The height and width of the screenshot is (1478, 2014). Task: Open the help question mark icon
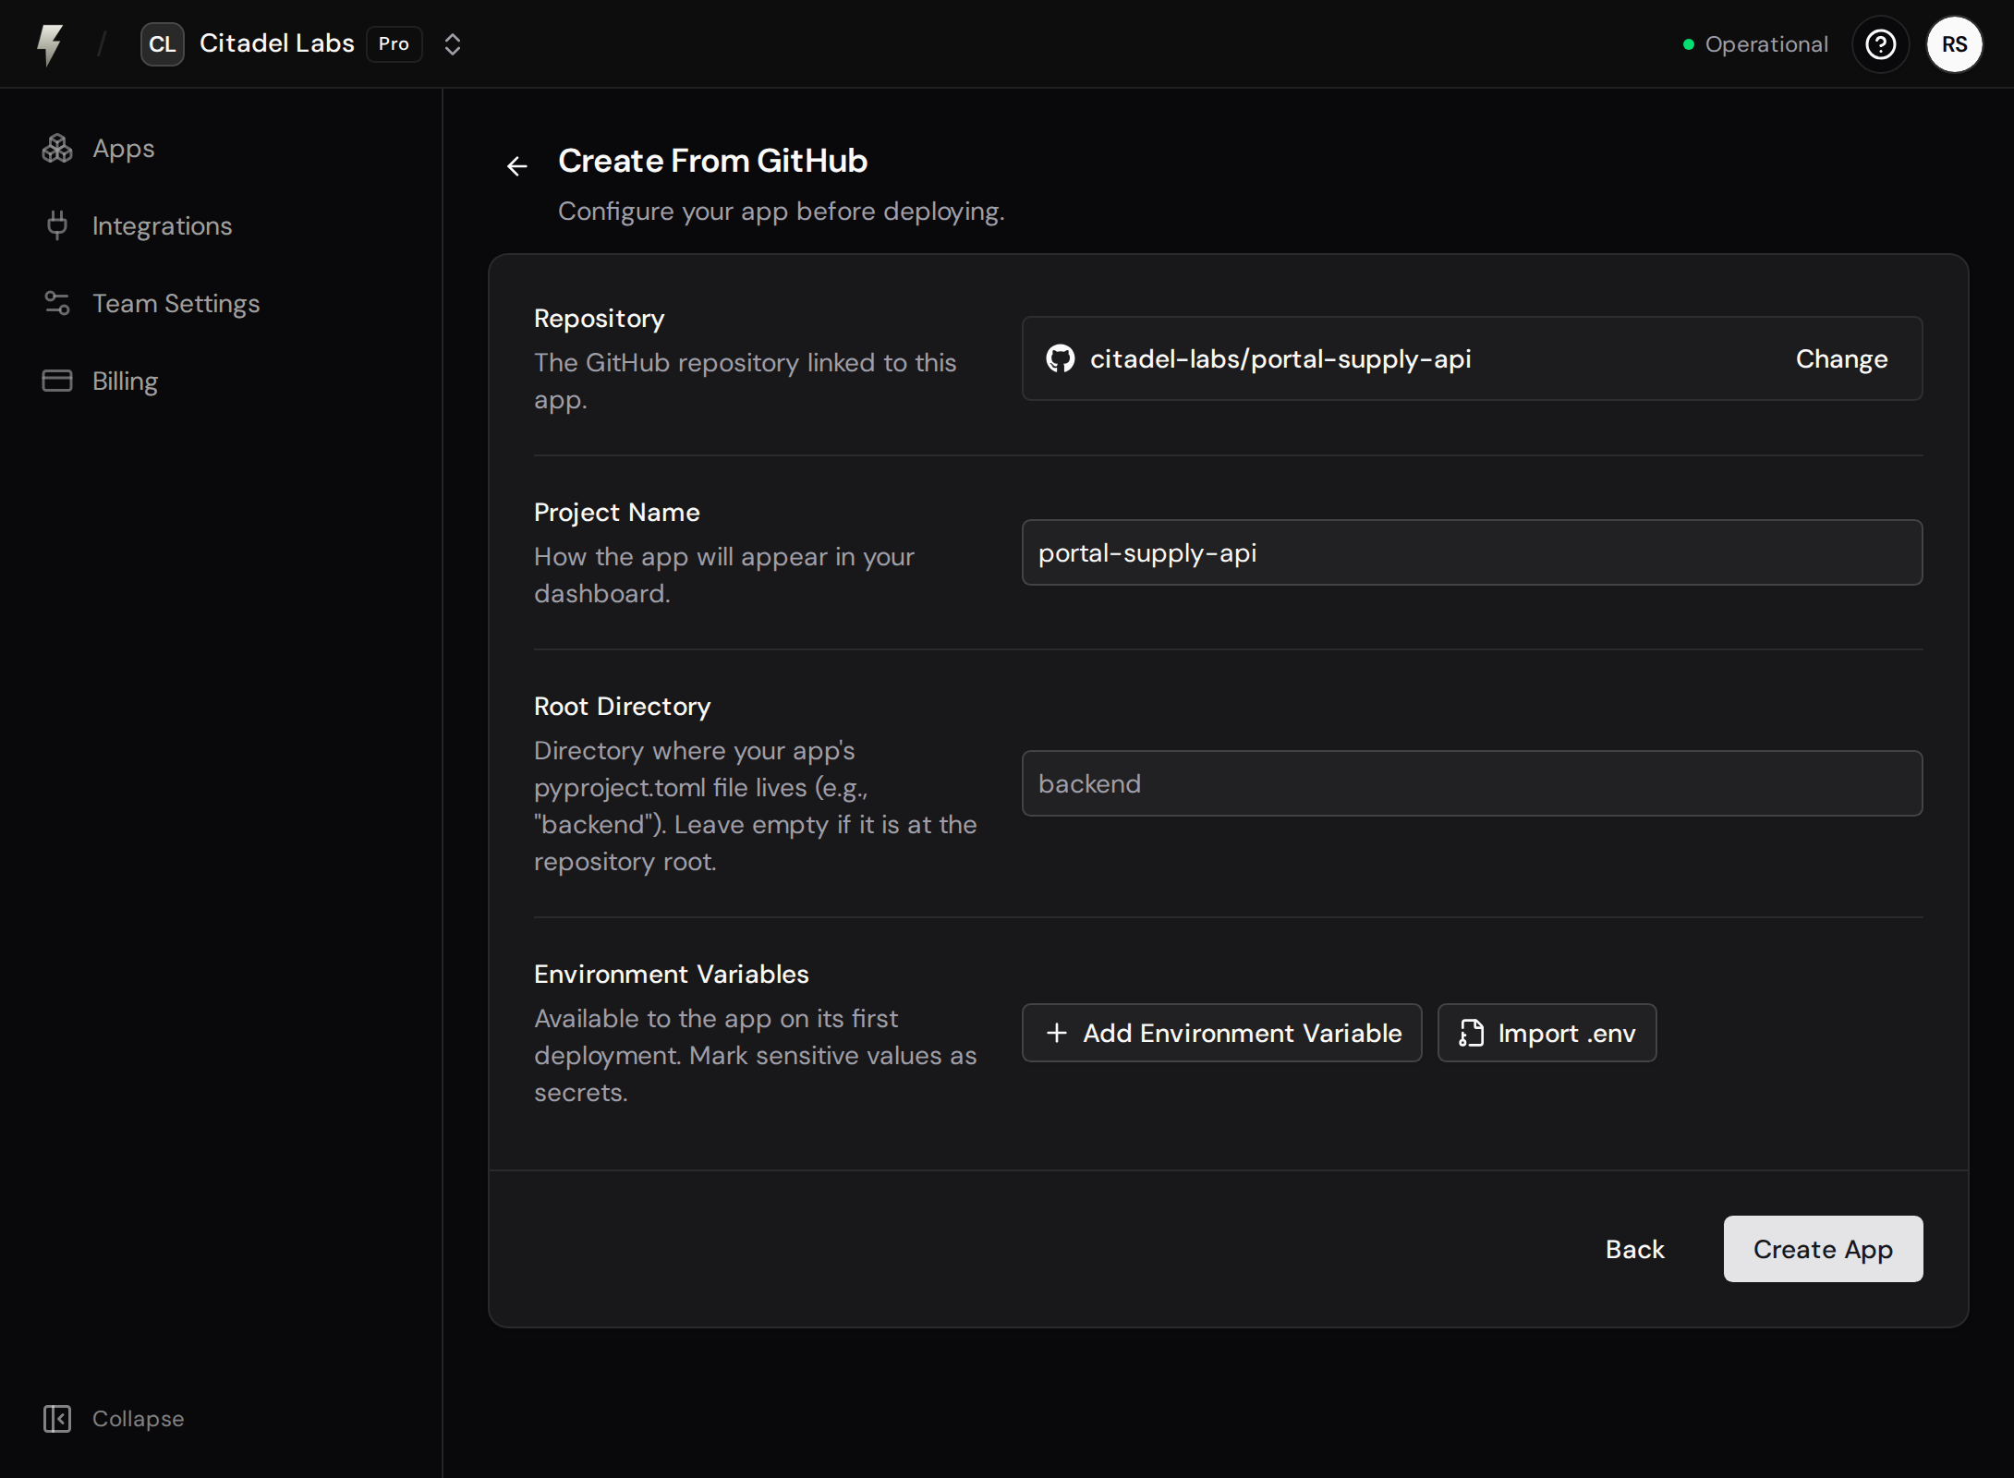point(1880,44)
